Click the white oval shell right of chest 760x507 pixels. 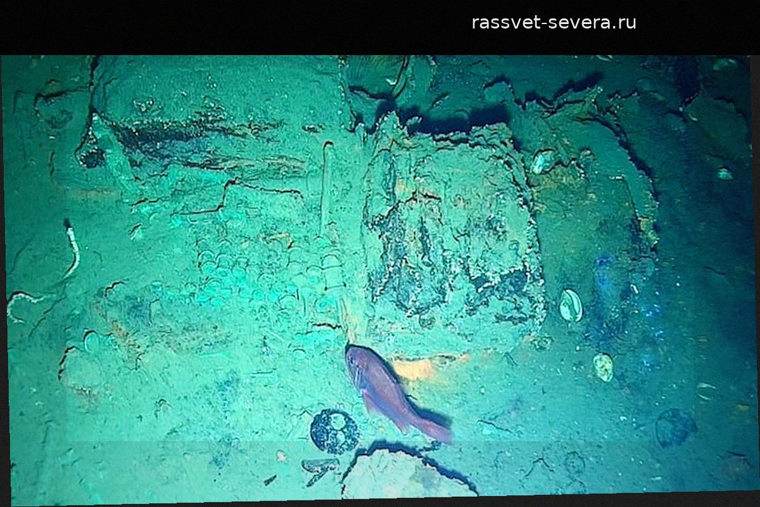[x=571, y=305]
